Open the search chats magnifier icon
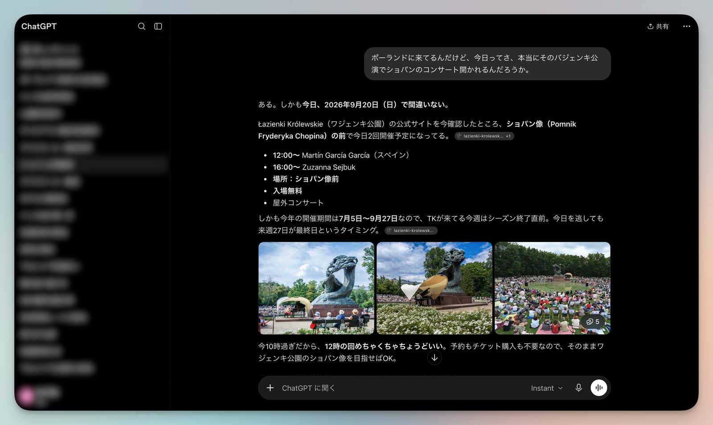Image resolution: width=713 pixels, height=425 pixels. coord(141,26)
